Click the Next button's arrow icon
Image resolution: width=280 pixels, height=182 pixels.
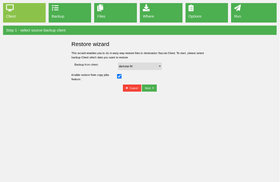pyautogui.click(x=153, y=88)
